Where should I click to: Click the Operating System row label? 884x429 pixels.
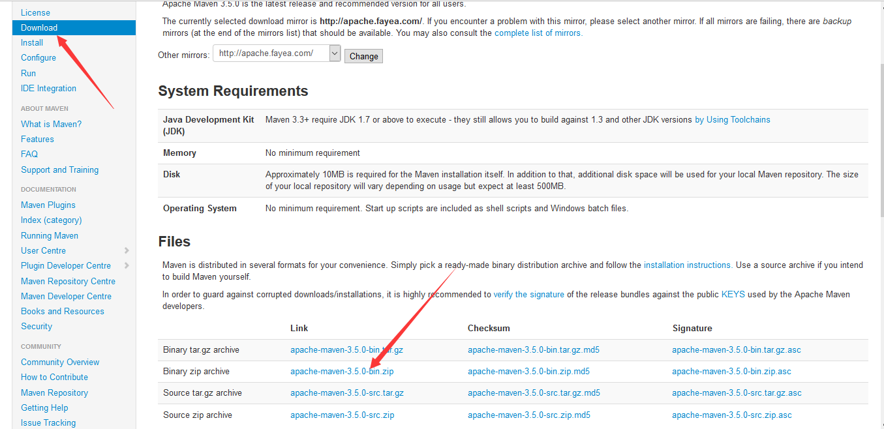(200, 208)
